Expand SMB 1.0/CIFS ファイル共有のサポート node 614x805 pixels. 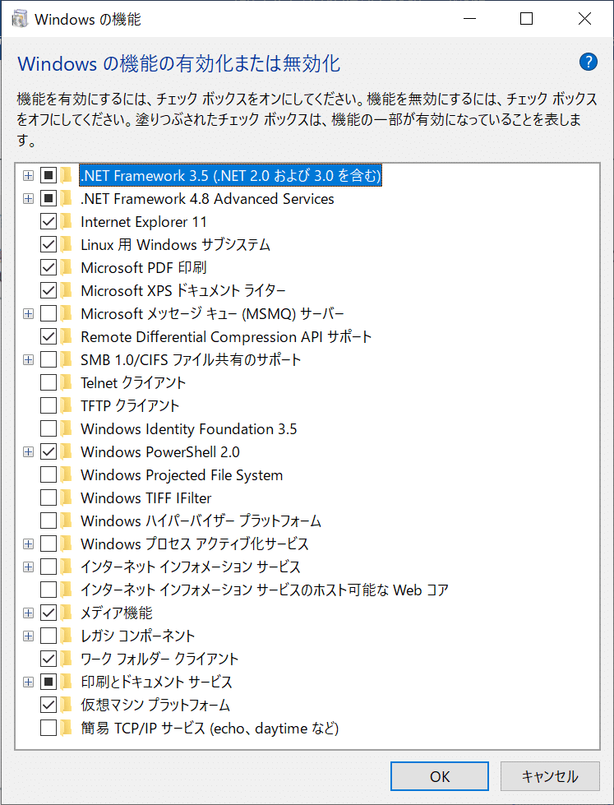[x=28, y=360]
